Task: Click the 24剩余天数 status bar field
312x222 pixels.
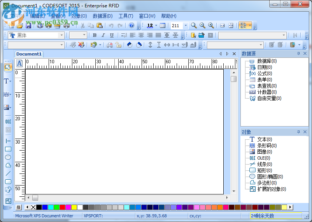Action: click(275, 216)
